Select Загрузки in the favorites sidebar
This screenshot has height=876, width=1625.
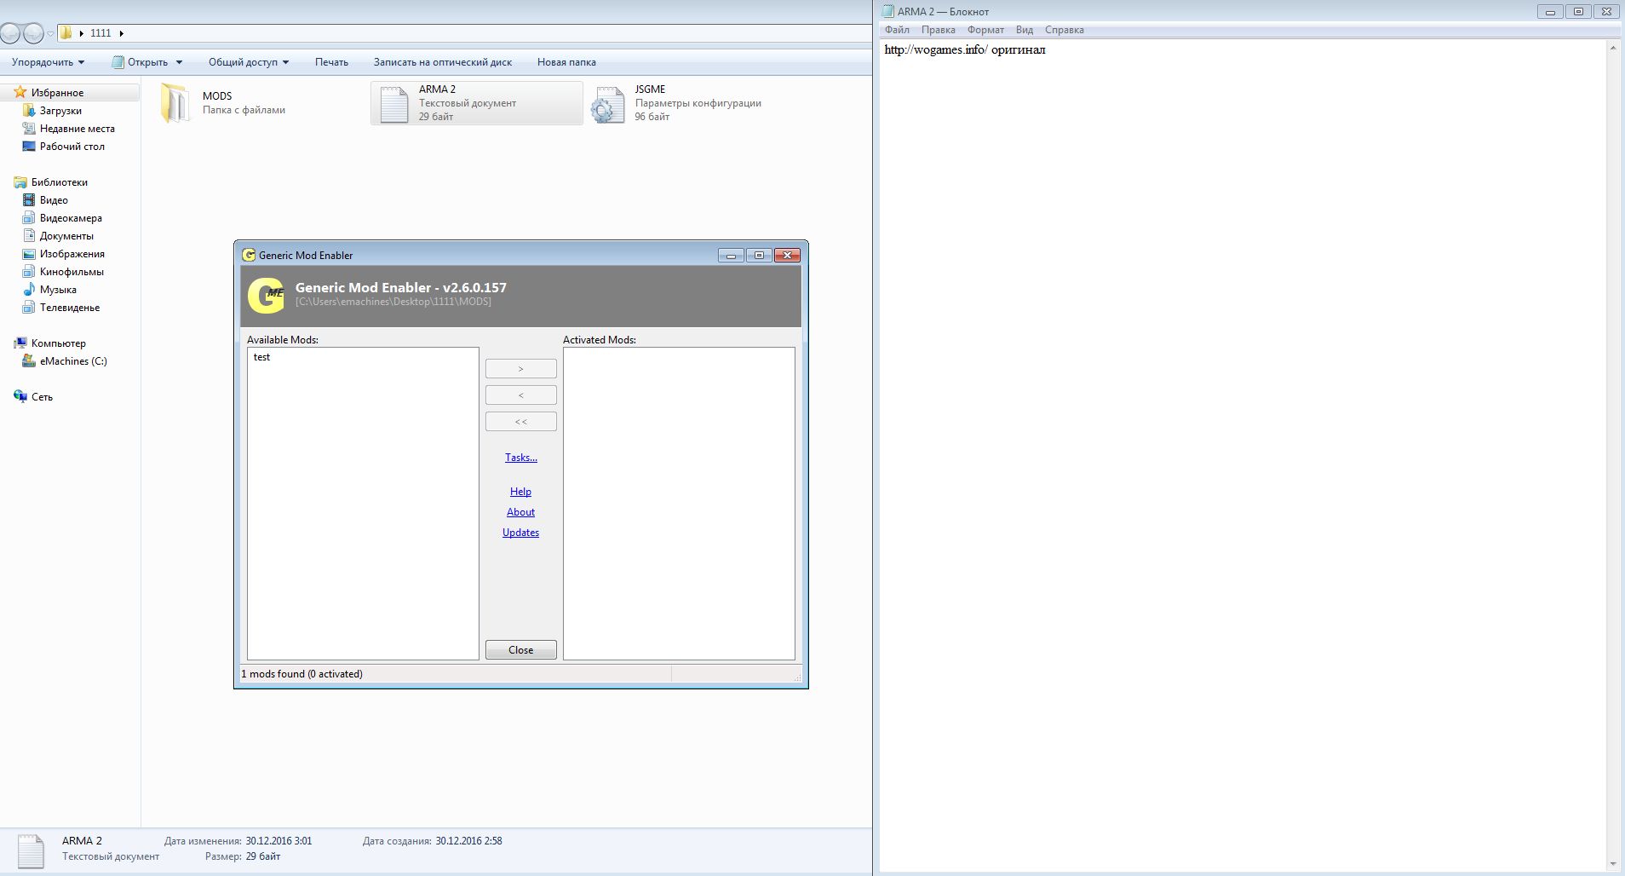[60, 111]
